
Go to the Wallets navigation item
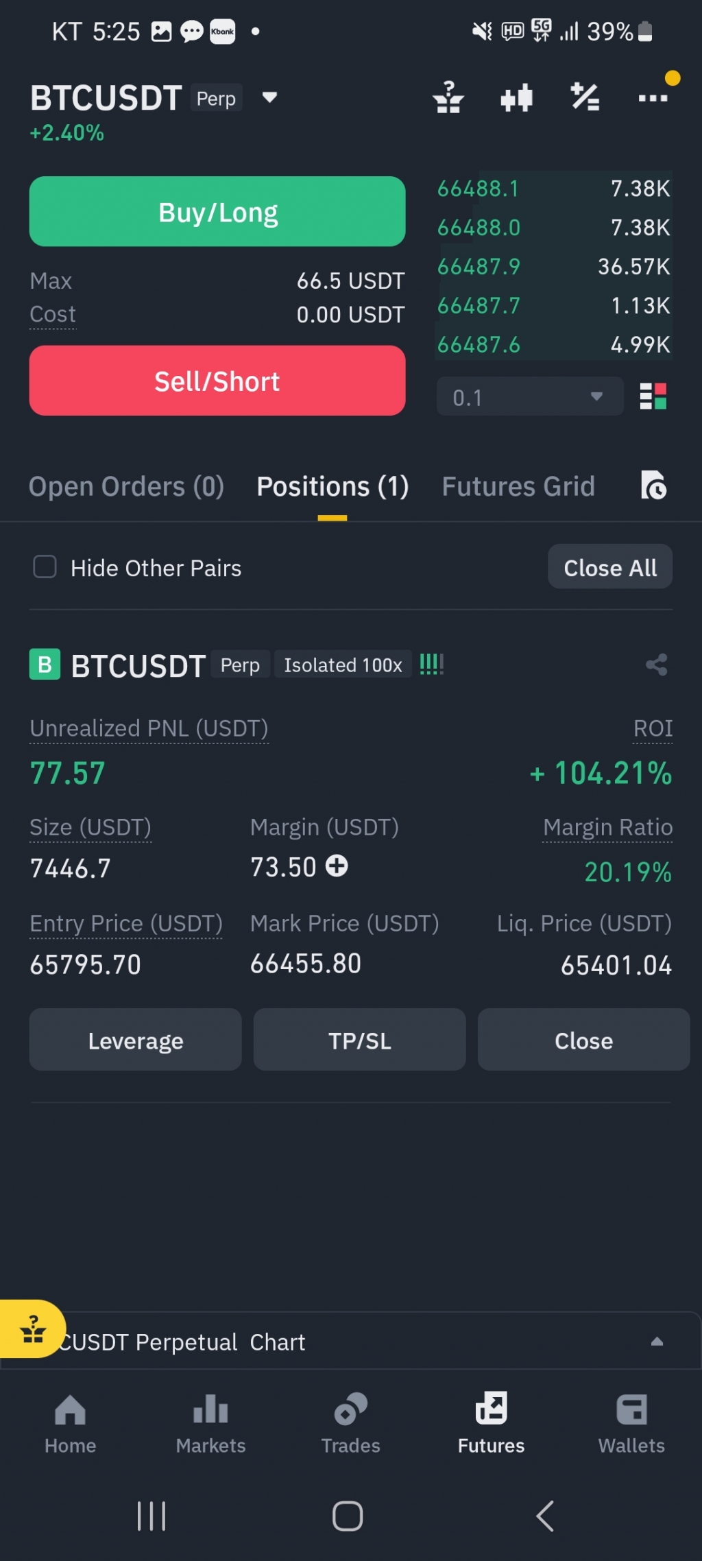pos(631,1424)
